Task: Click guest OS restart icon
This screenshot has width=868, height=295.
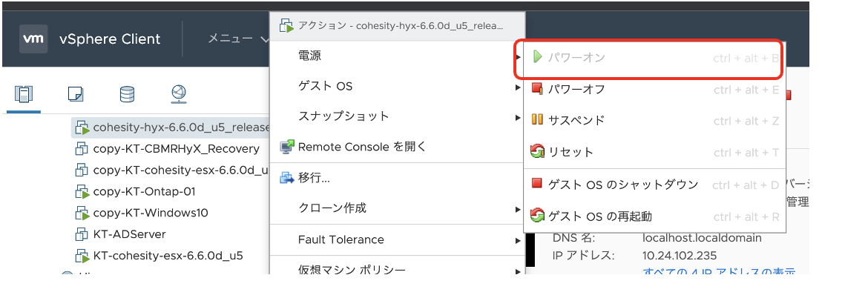Action: coord(537,215)
